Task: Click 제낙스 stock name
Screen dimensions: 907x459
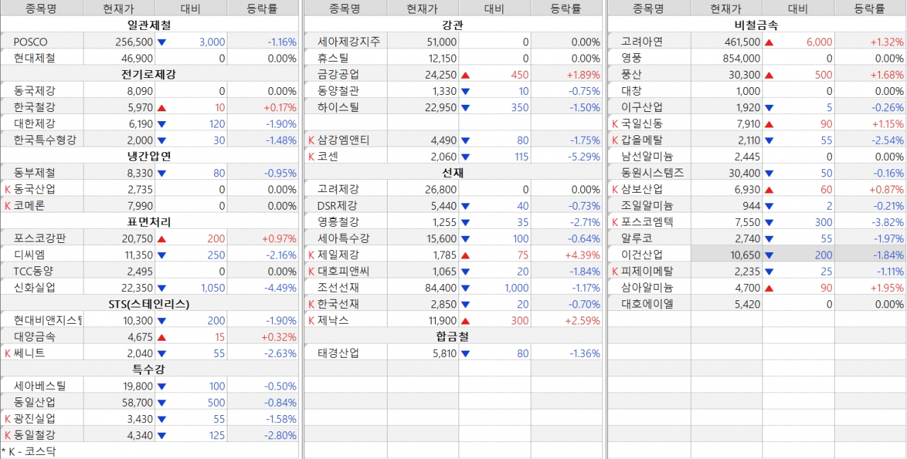Action: (333, 320)
